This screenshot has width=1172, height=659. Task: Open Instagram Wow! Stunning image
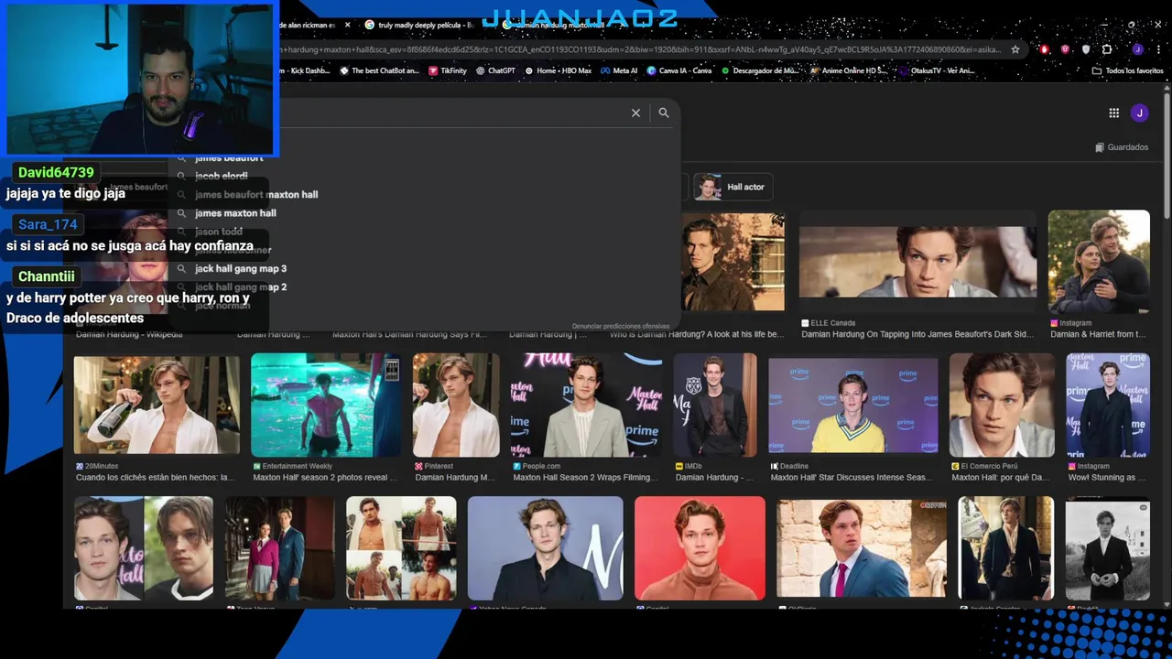click(x=1108, y=405)
